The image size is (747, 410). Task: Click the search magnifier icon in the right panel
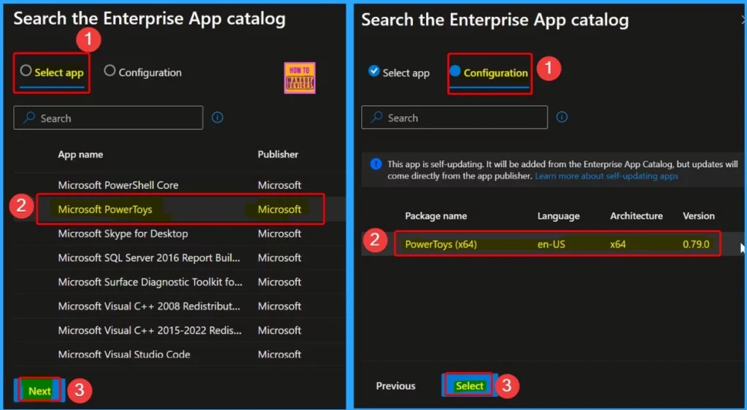[377, 117]
